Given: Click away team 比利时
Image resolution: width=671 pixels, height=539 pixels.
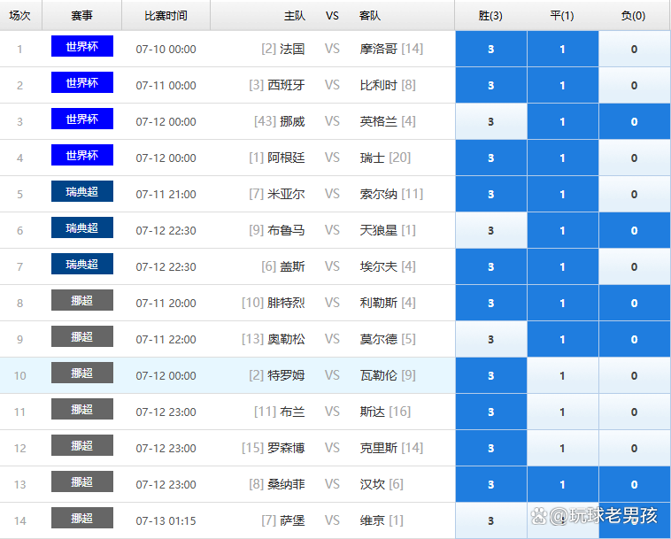Looking at the screenshot, I should point(379,85).
